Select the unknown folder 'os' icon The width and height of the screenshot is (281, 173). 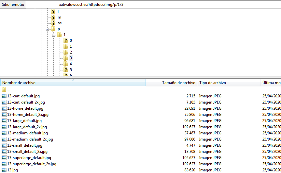point(53,23)
